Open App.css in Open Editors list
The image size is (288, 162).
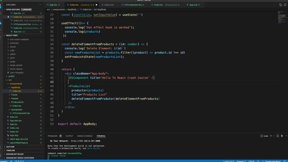pyautogui.click(x=18, y=31)
